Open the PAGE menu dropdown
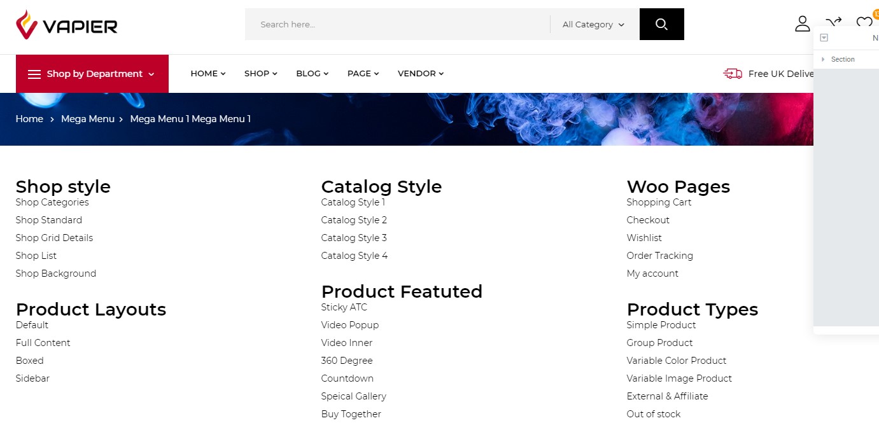Image resolution: width=879 pixels, height=430 pixels. (363, 74)
